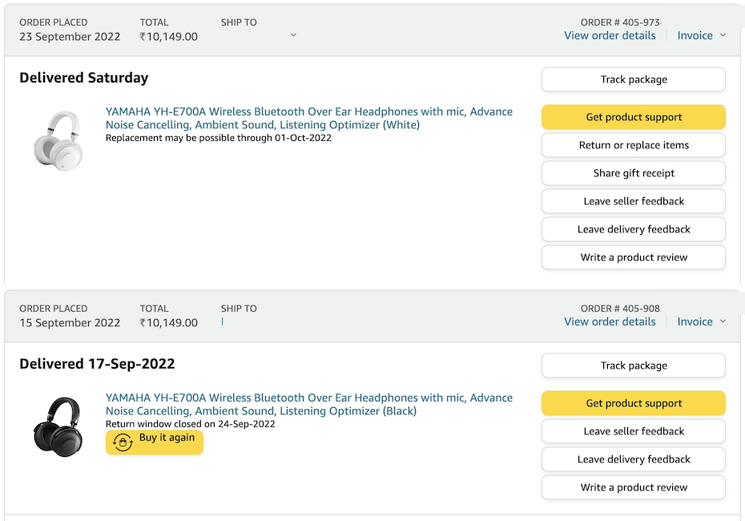745x521 pixels.
Task: Write a product review for black headphones
Action: click(634, 487)
